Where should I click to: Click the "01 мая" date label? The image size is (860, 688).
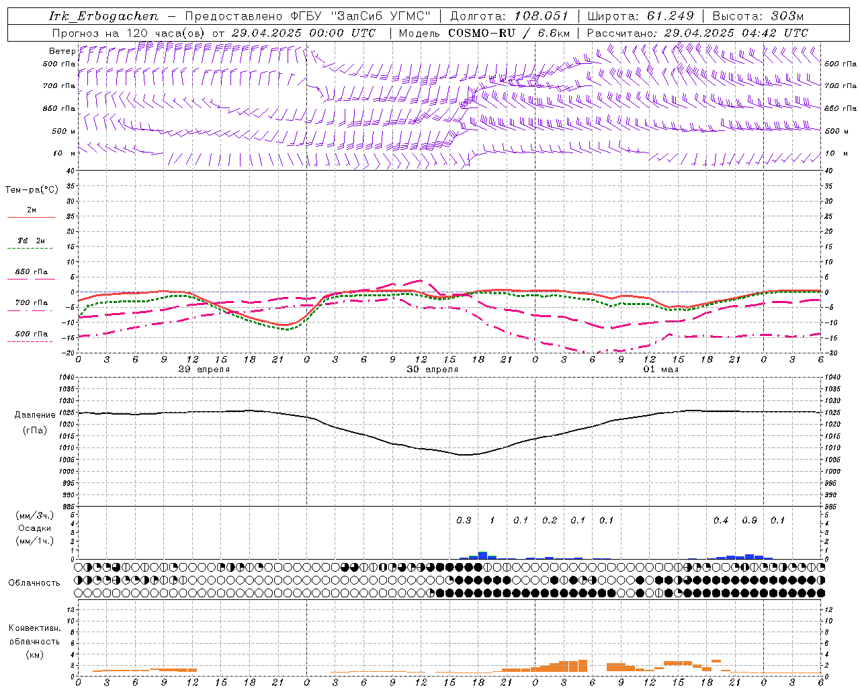click(661, 370)
